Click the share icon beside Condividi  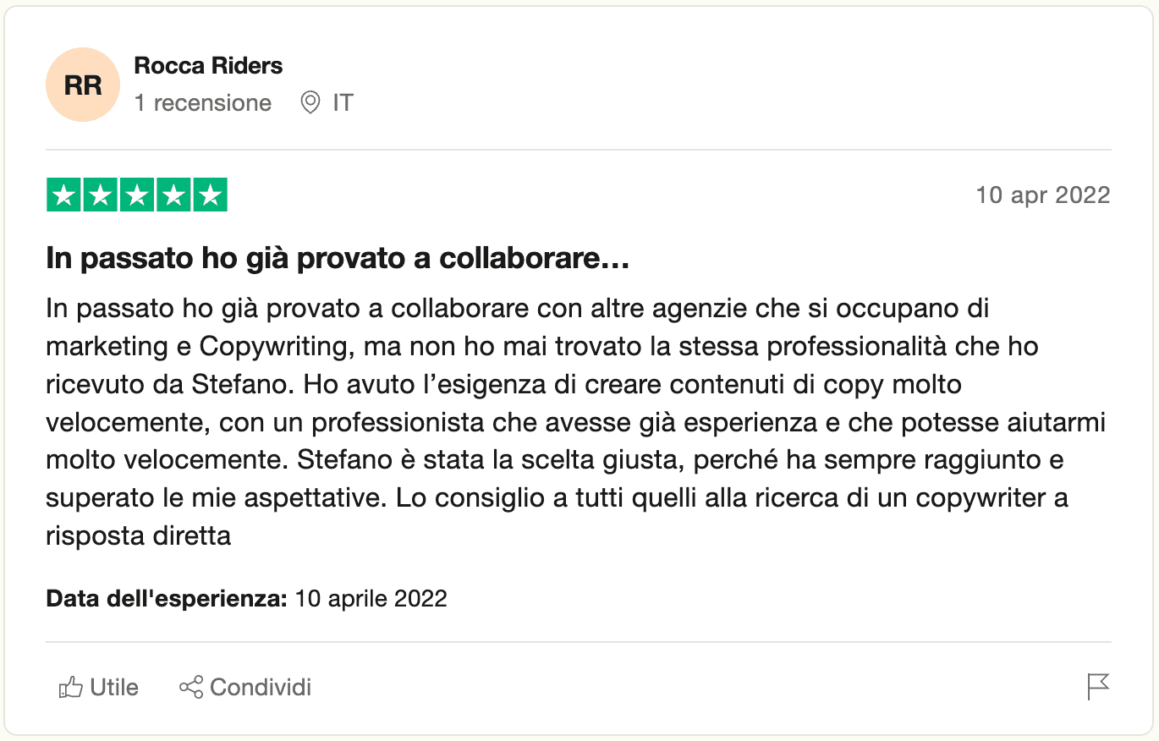191,687
